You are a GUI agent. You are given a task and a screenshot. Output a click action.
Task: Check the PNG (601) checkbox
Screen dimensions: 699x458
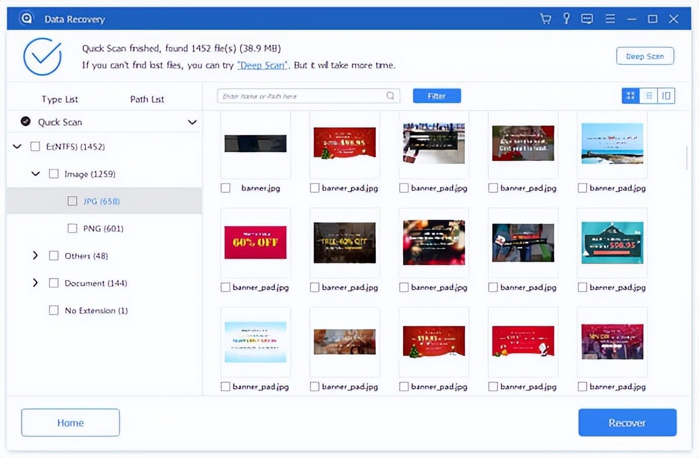pos(72,228)
